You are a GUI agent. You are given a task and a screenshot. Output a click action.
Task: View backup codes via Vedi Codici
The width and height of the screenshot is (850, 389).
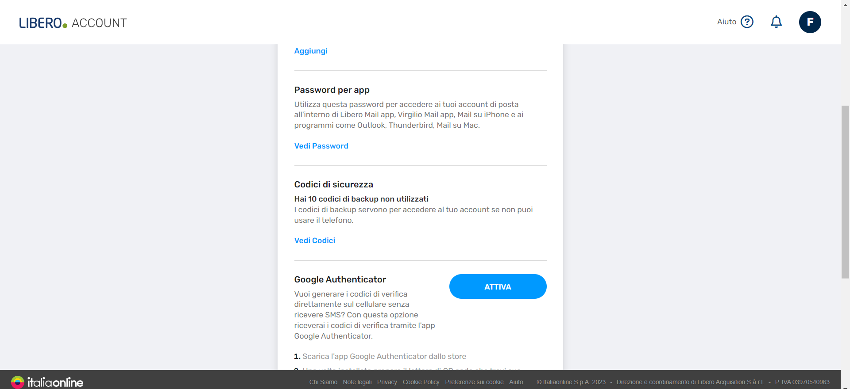pos(314,240)
